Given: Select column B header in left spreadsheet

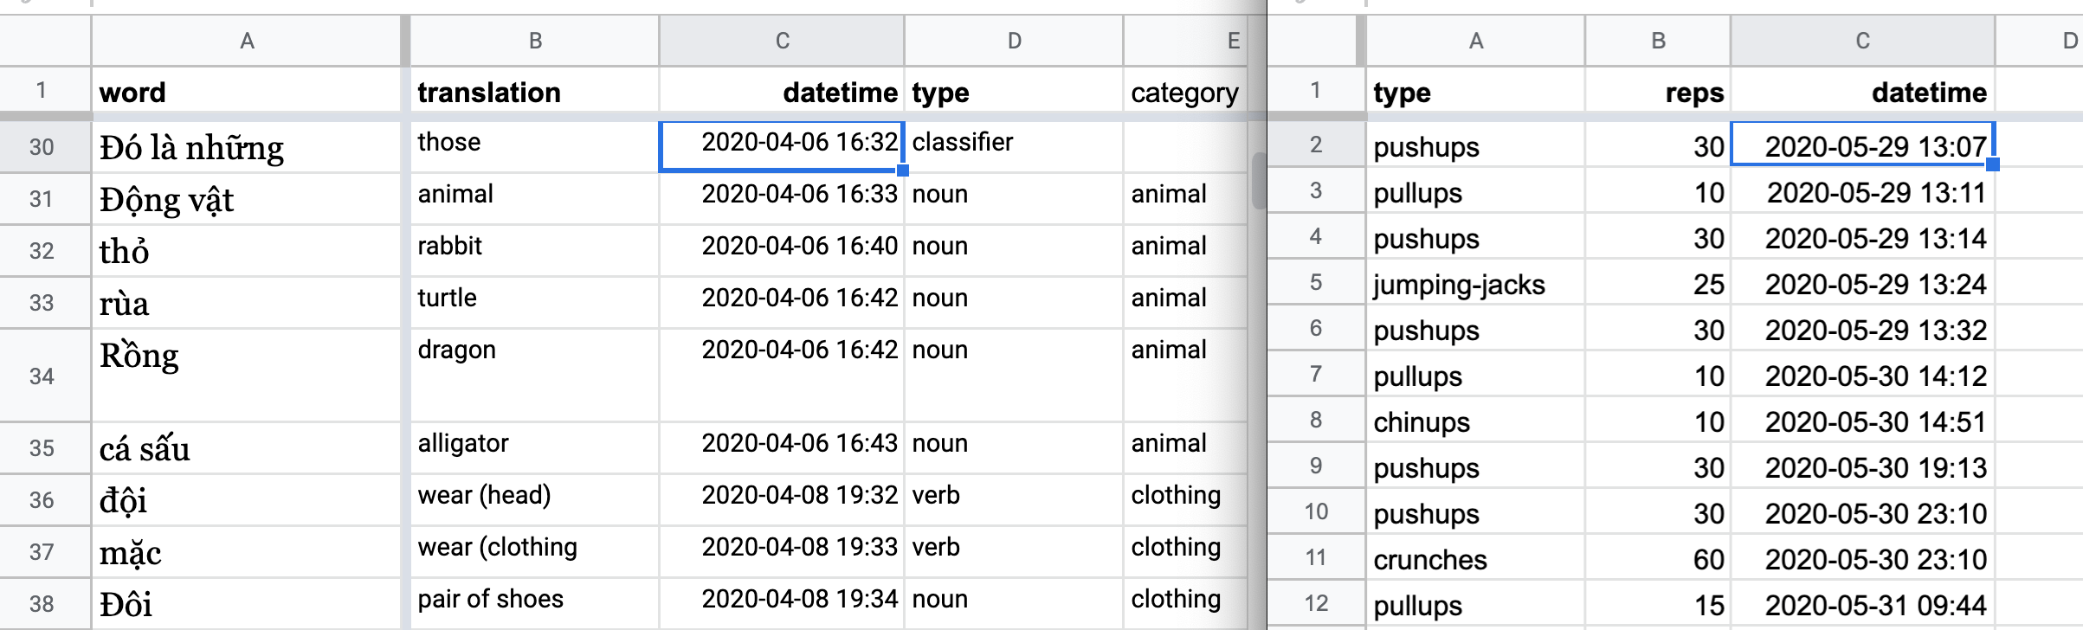Looking at the screenshot, I should point(535,41).
